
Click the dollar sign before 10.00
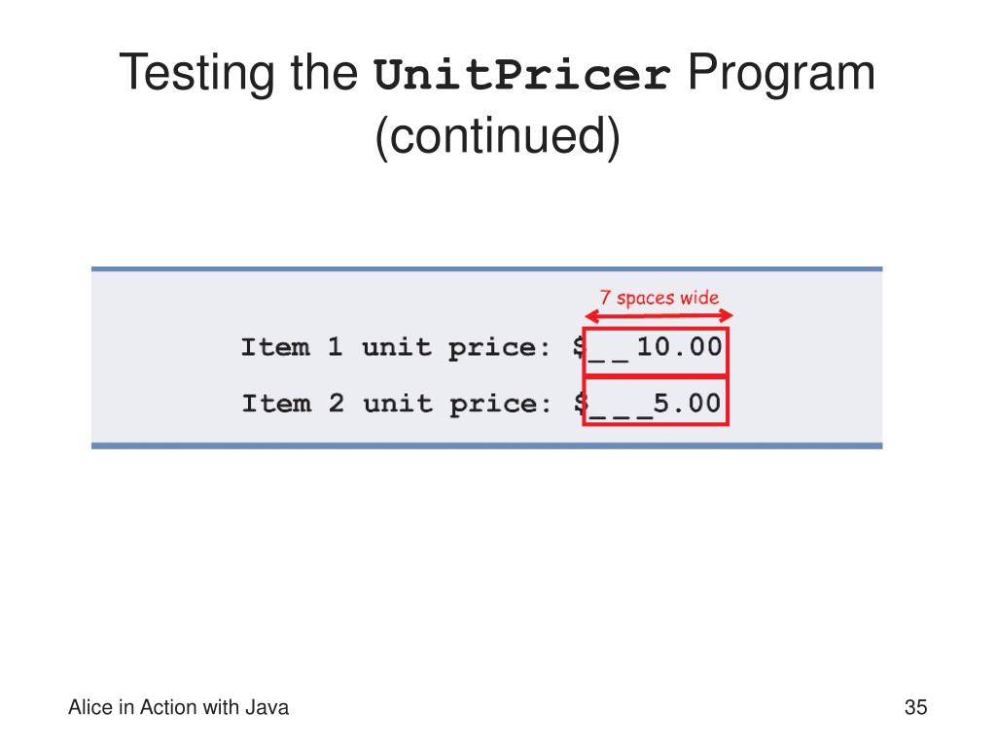(578, 347)
